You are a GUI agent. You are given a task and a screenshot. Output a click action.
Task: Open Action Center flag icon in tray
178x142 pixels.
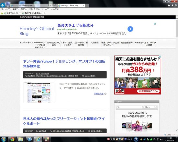[x=154, y=139]
